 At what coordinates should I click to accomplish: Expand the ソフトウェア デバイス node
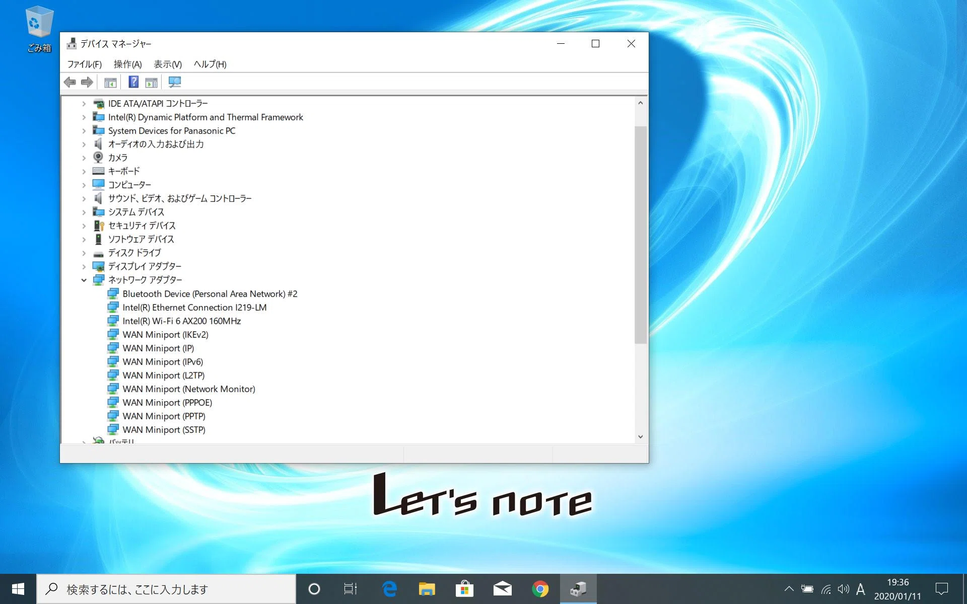point(84,240)
